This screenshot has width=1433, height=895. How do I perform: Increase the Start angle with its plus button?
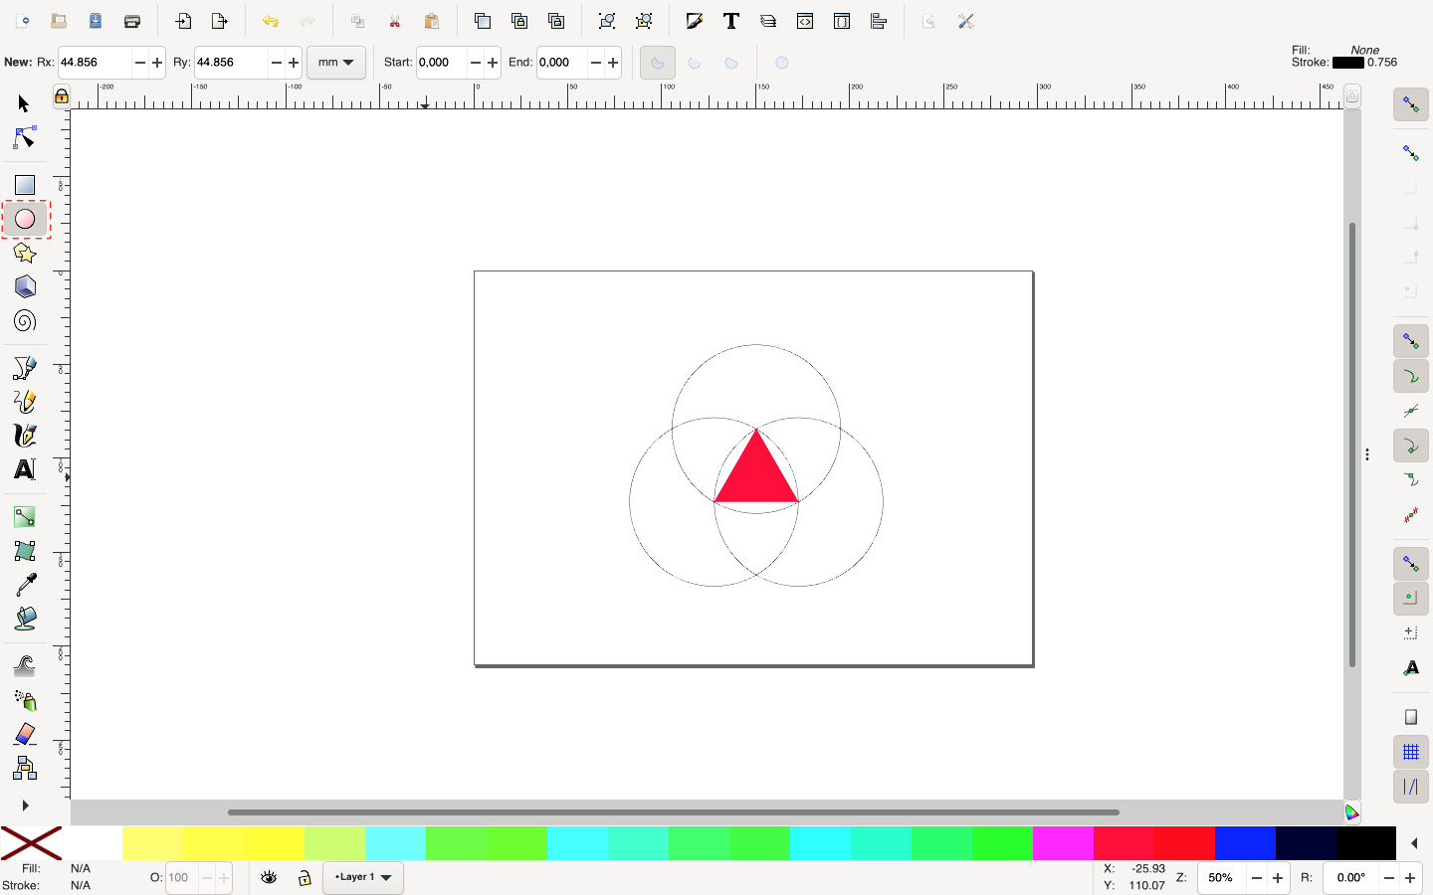tap(492, 62)
